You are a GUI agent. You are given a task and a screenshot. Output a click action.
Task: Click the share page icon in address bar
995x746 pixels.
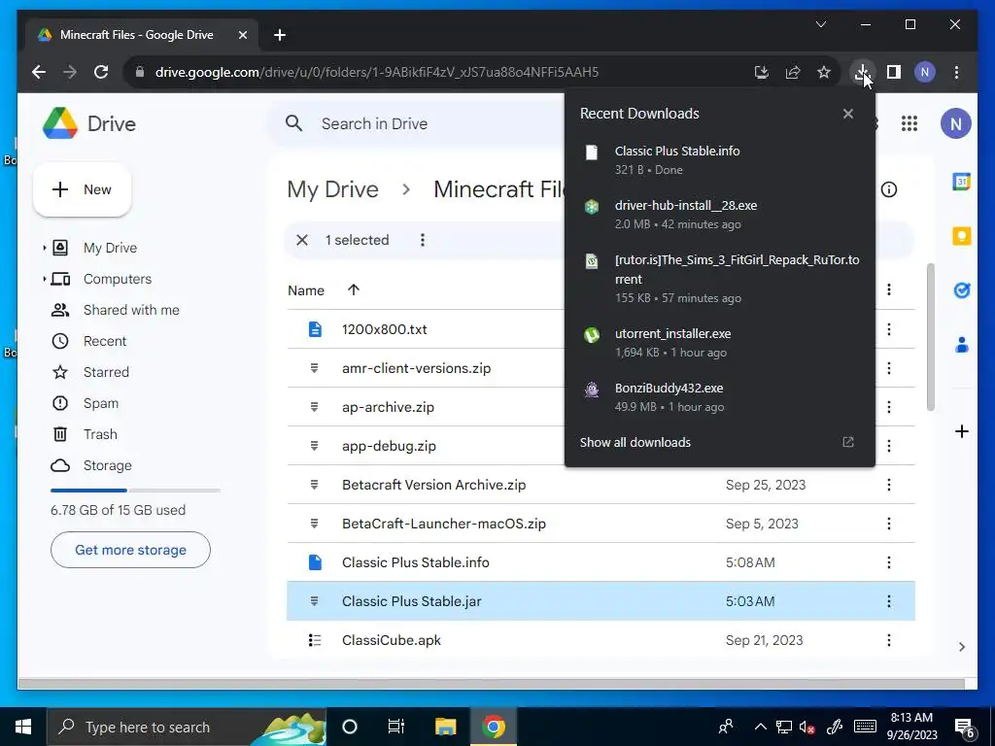[793, 72]
